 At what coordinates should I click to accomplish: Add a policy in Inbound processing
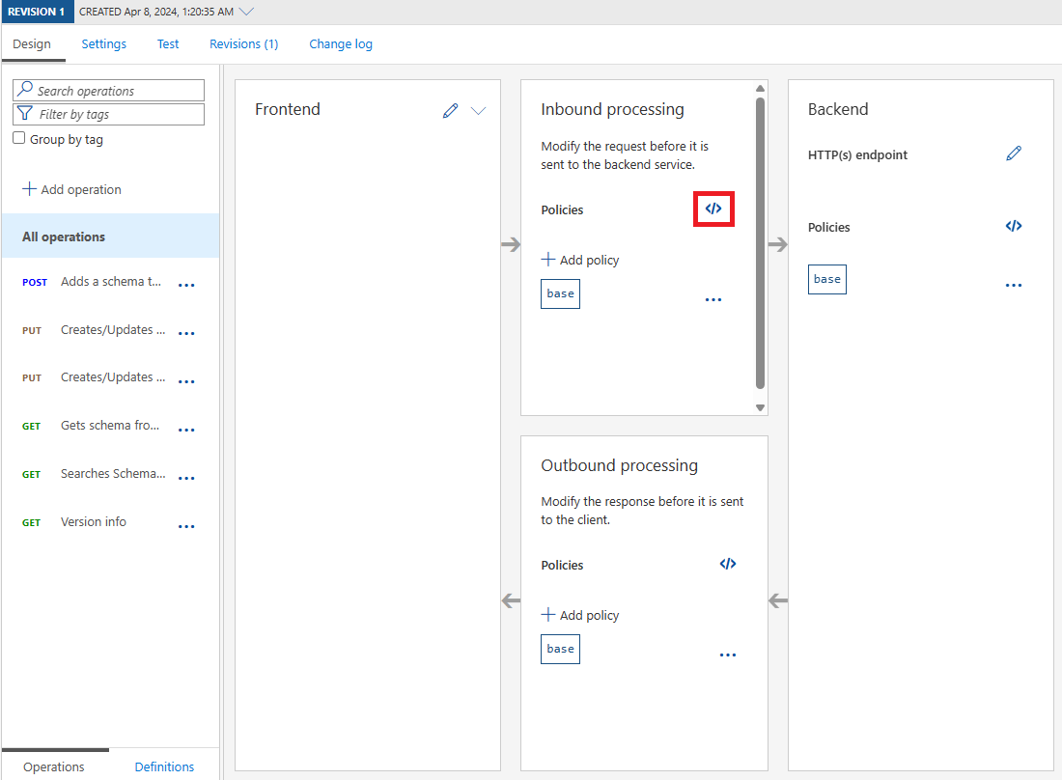click(579, 259)
